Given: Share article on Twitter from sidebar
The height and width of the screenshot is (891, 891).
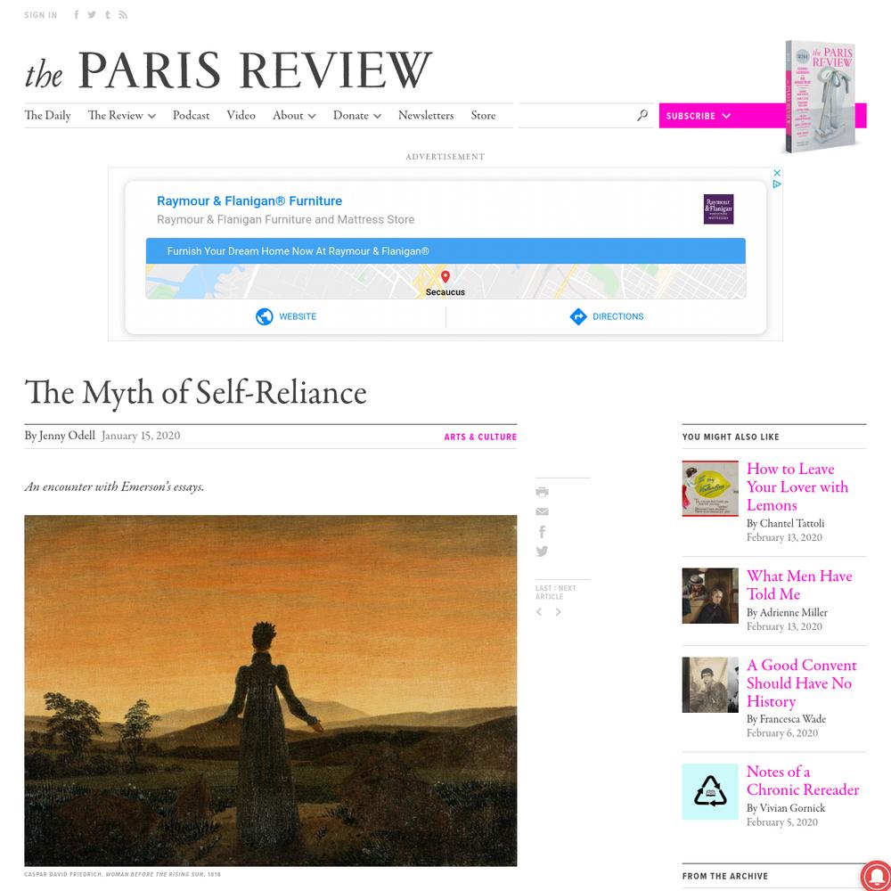Looking at the screenshot, I should (x=542, y=552).
